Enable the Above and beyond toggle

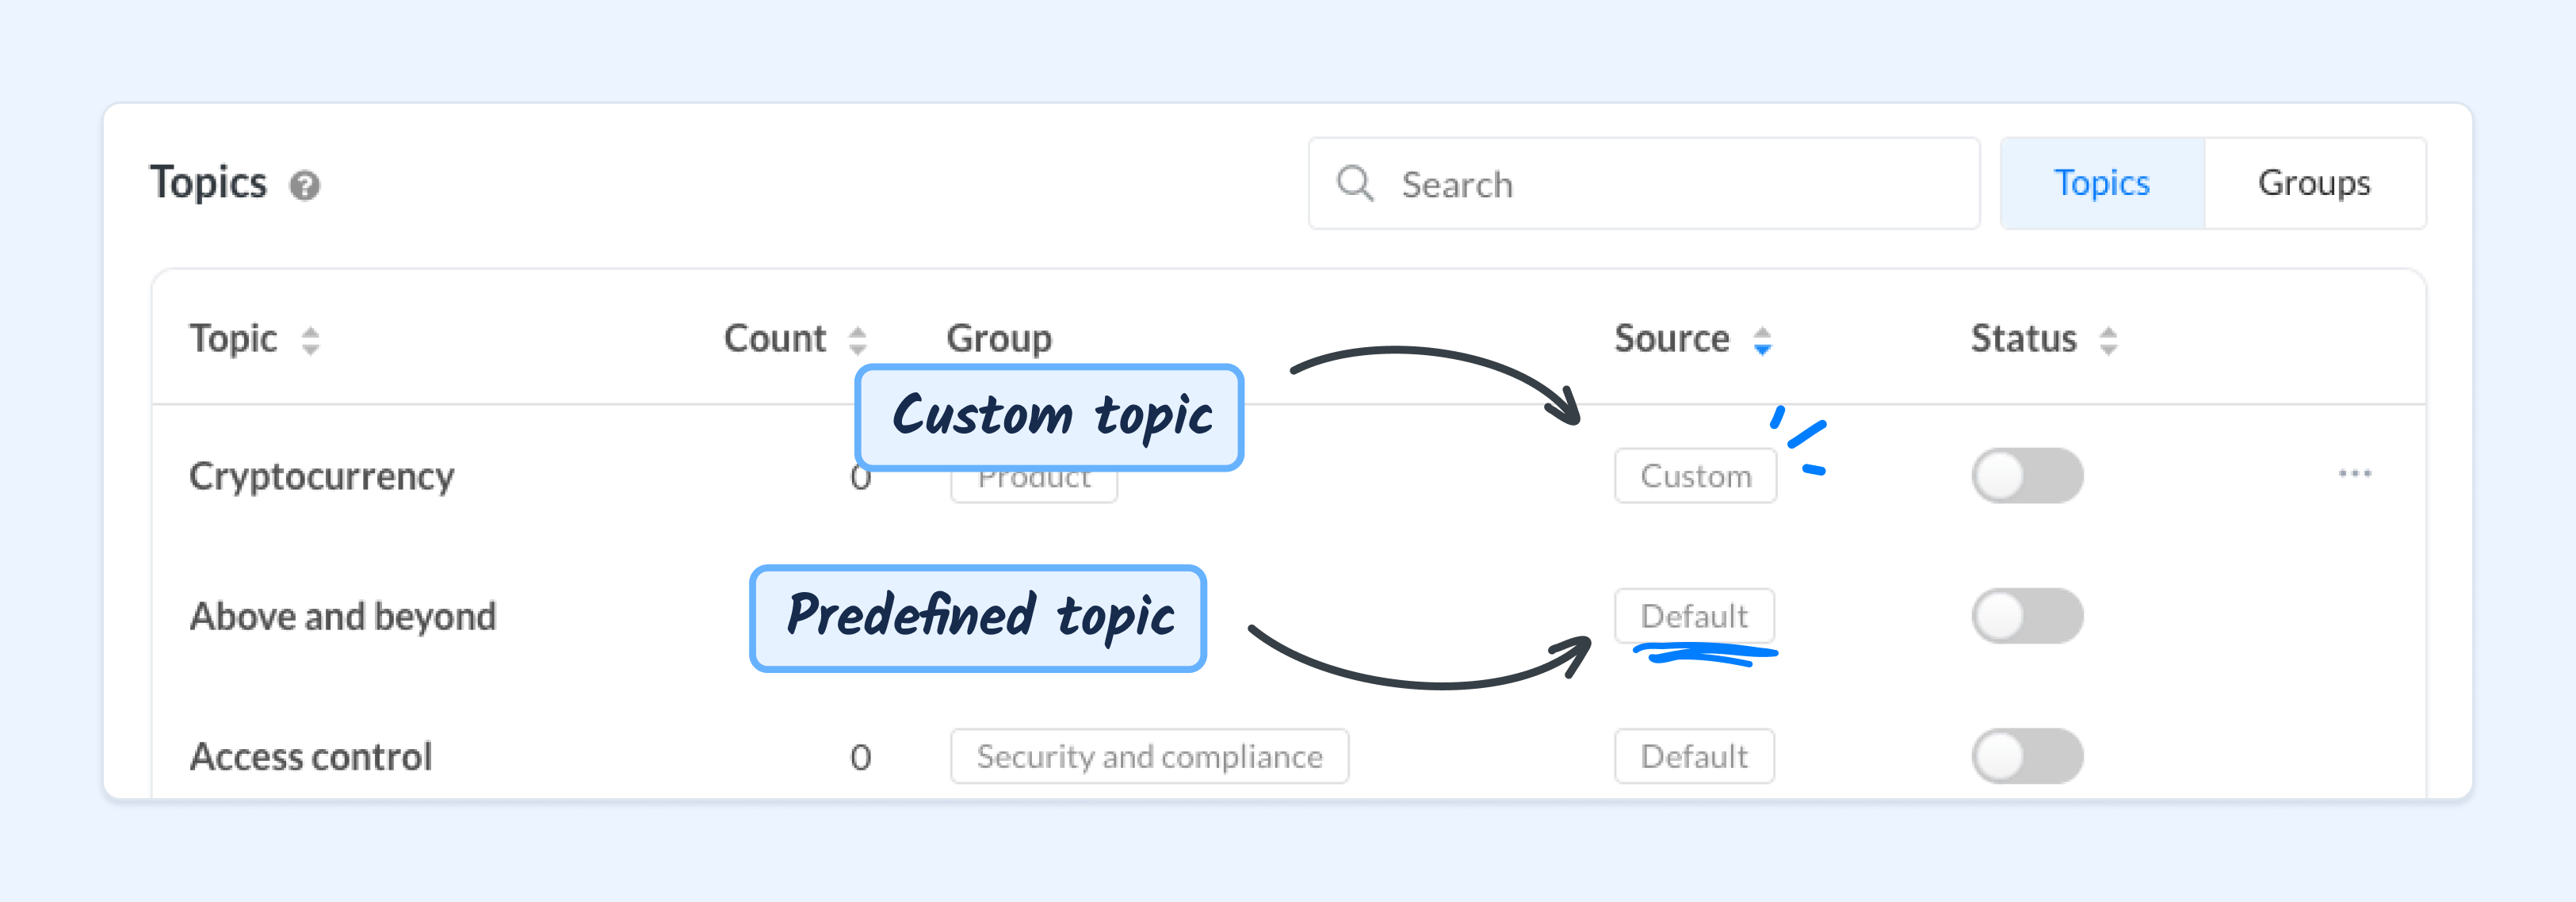click(2027, 616)
